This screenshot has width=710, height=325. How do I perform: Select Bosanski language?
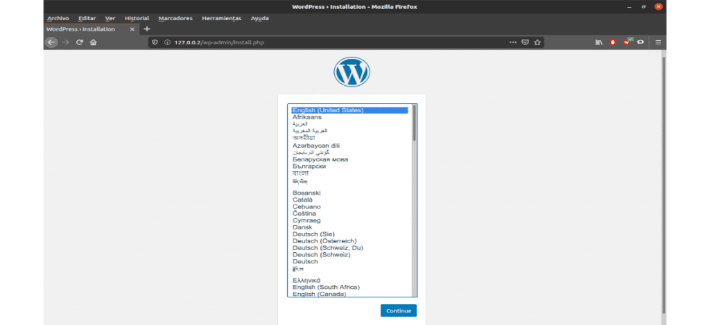tap(352, 193)
